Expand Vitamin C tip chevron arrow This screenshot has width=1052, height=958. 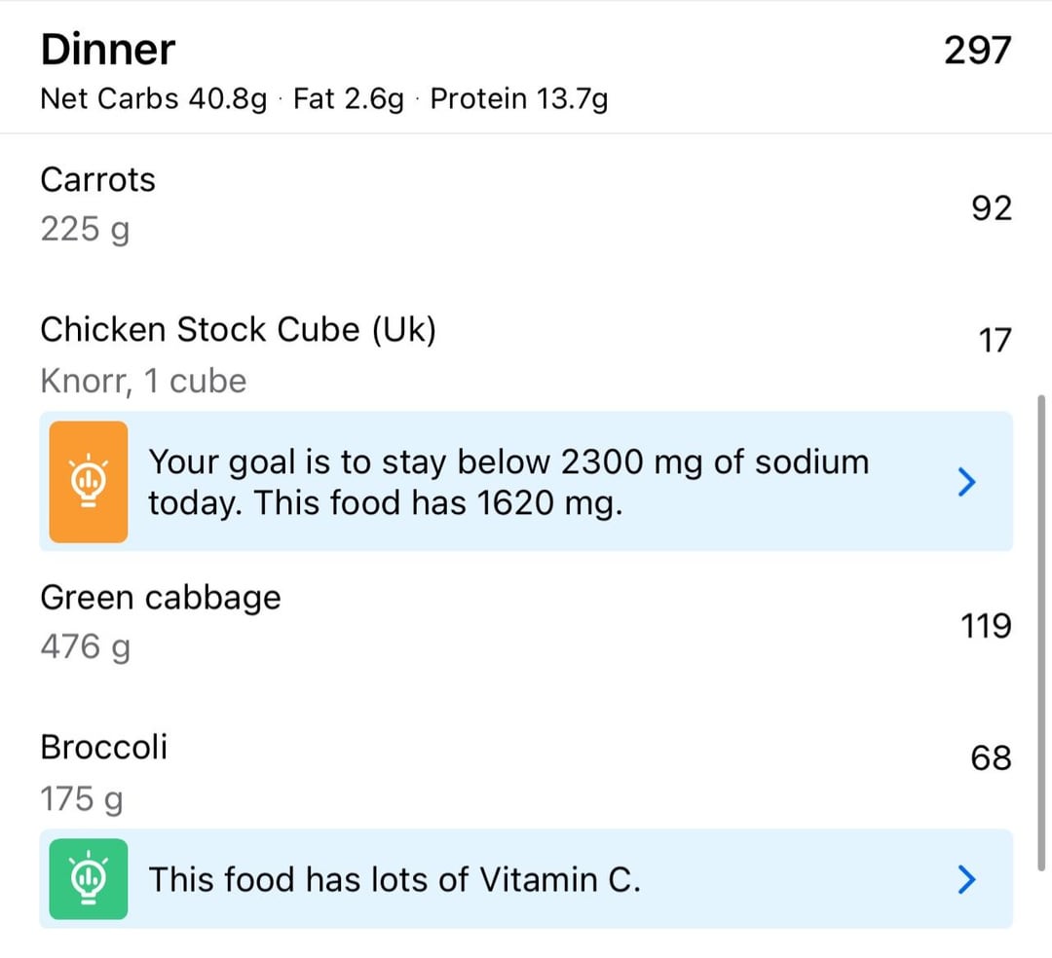966,879
